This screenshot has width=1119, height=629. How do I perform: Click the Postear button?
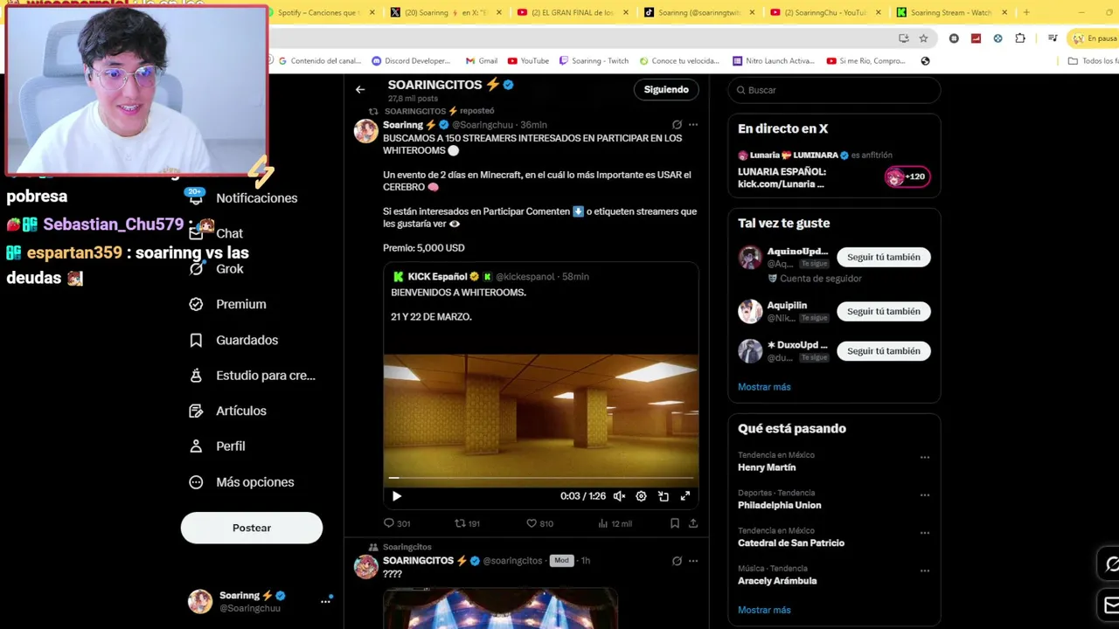(x=252, y=528)
